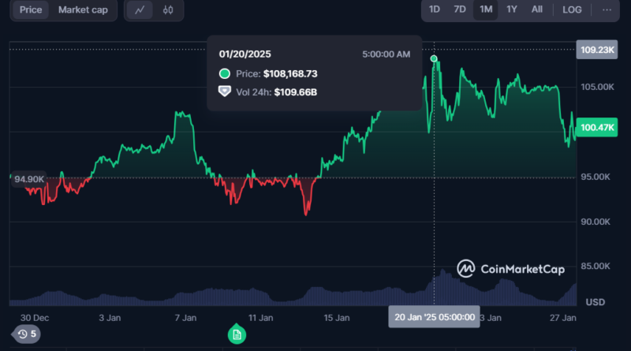Show the All time range
This screenshot has height=351, width=631.
[x=537, y=9]
